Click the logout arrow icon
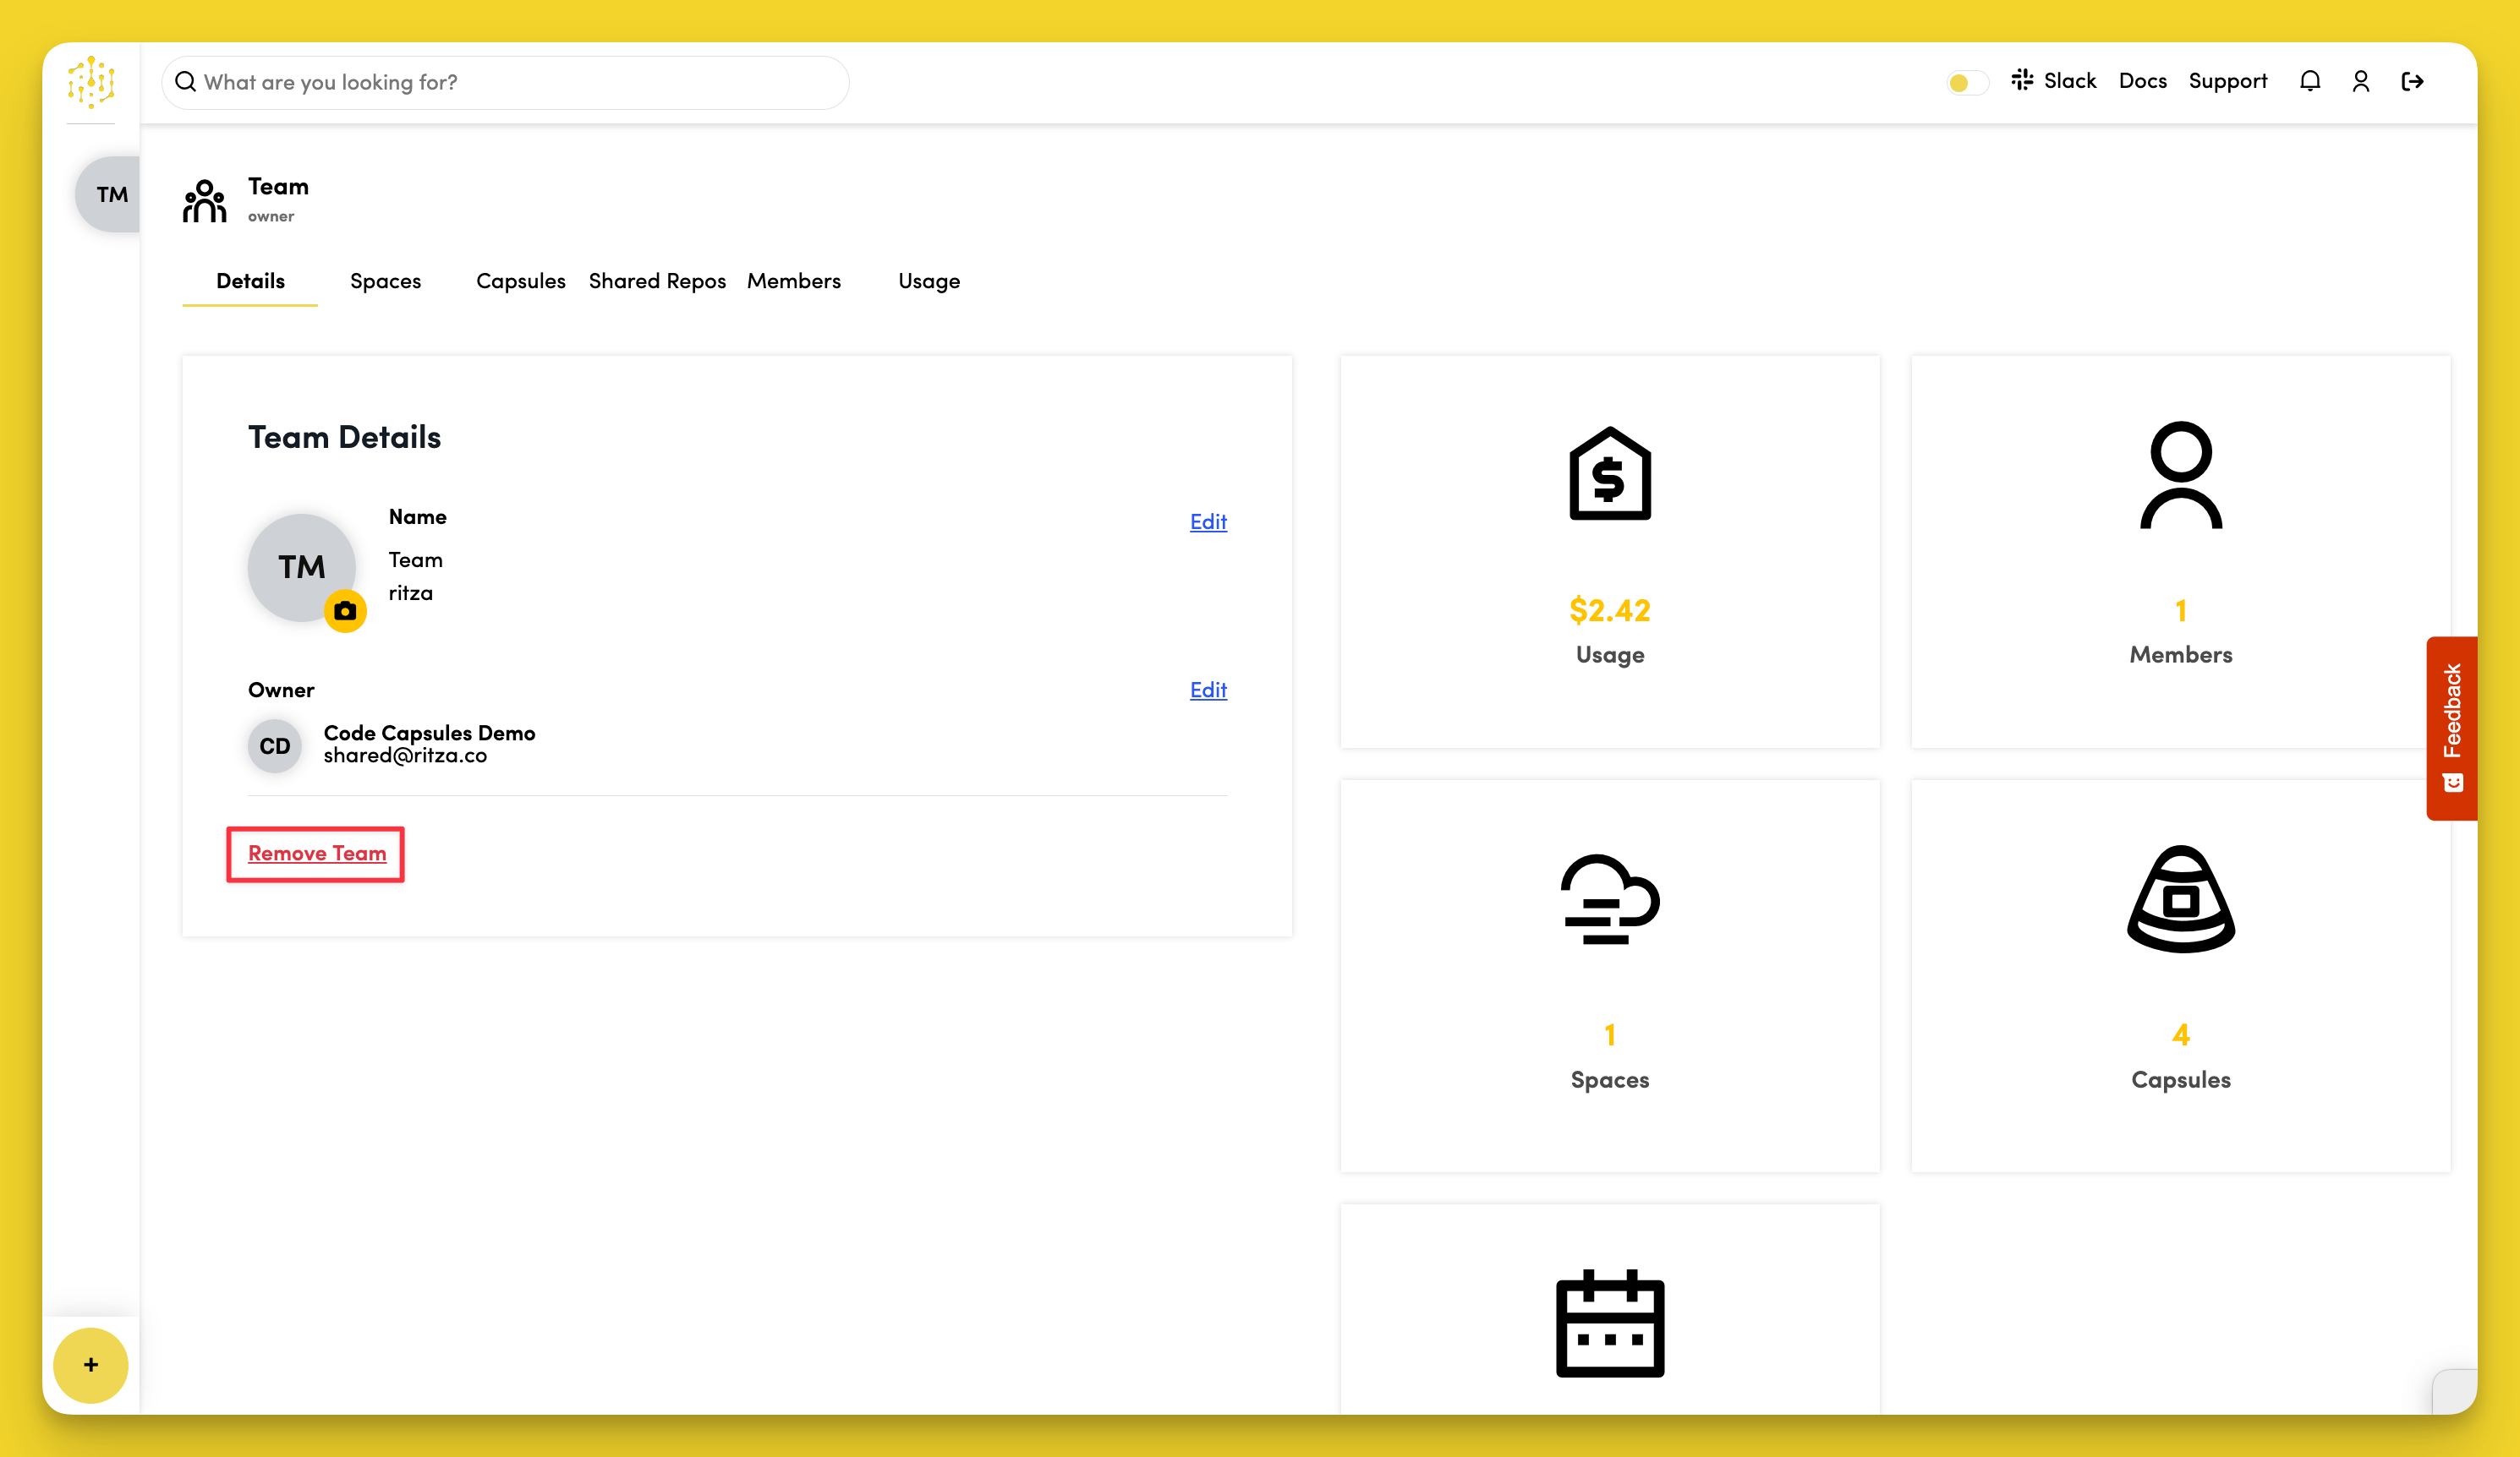 click(x=2412, y=81)
